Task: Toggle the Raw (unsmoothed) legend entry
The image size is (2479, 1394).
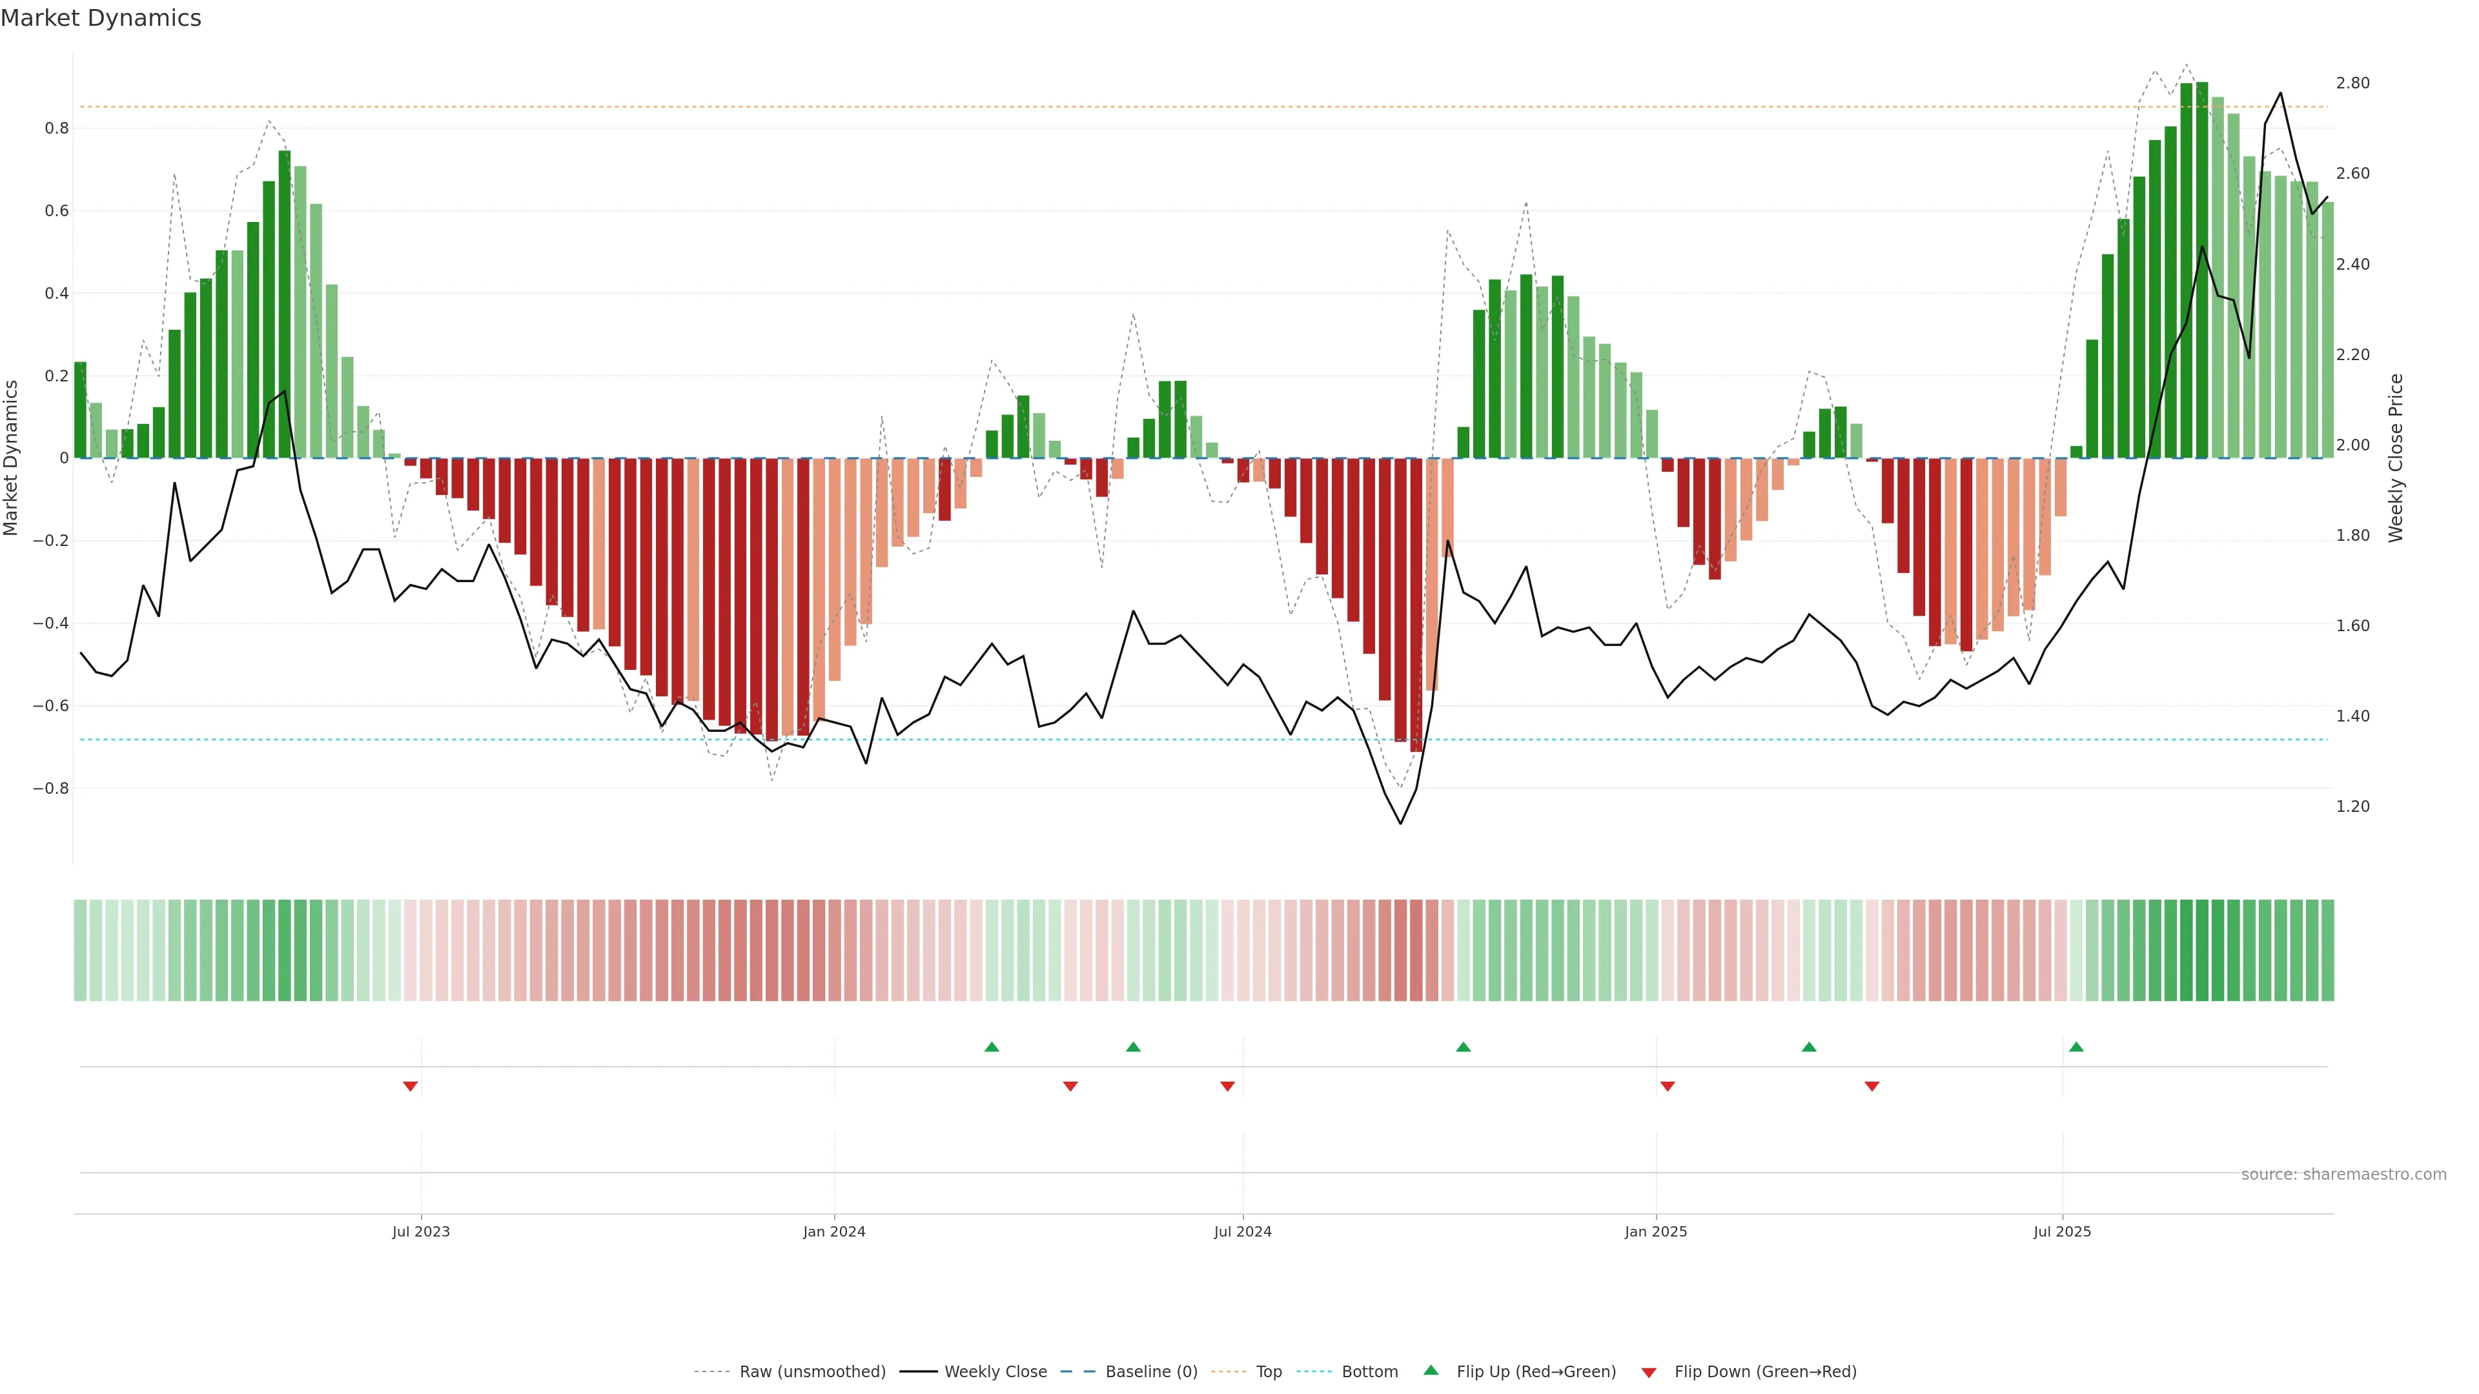Action: point(812,1372)
